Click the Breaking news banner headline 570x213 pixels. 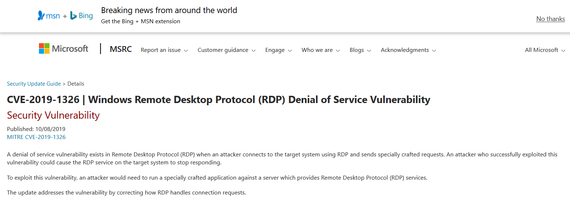point(169,10)
